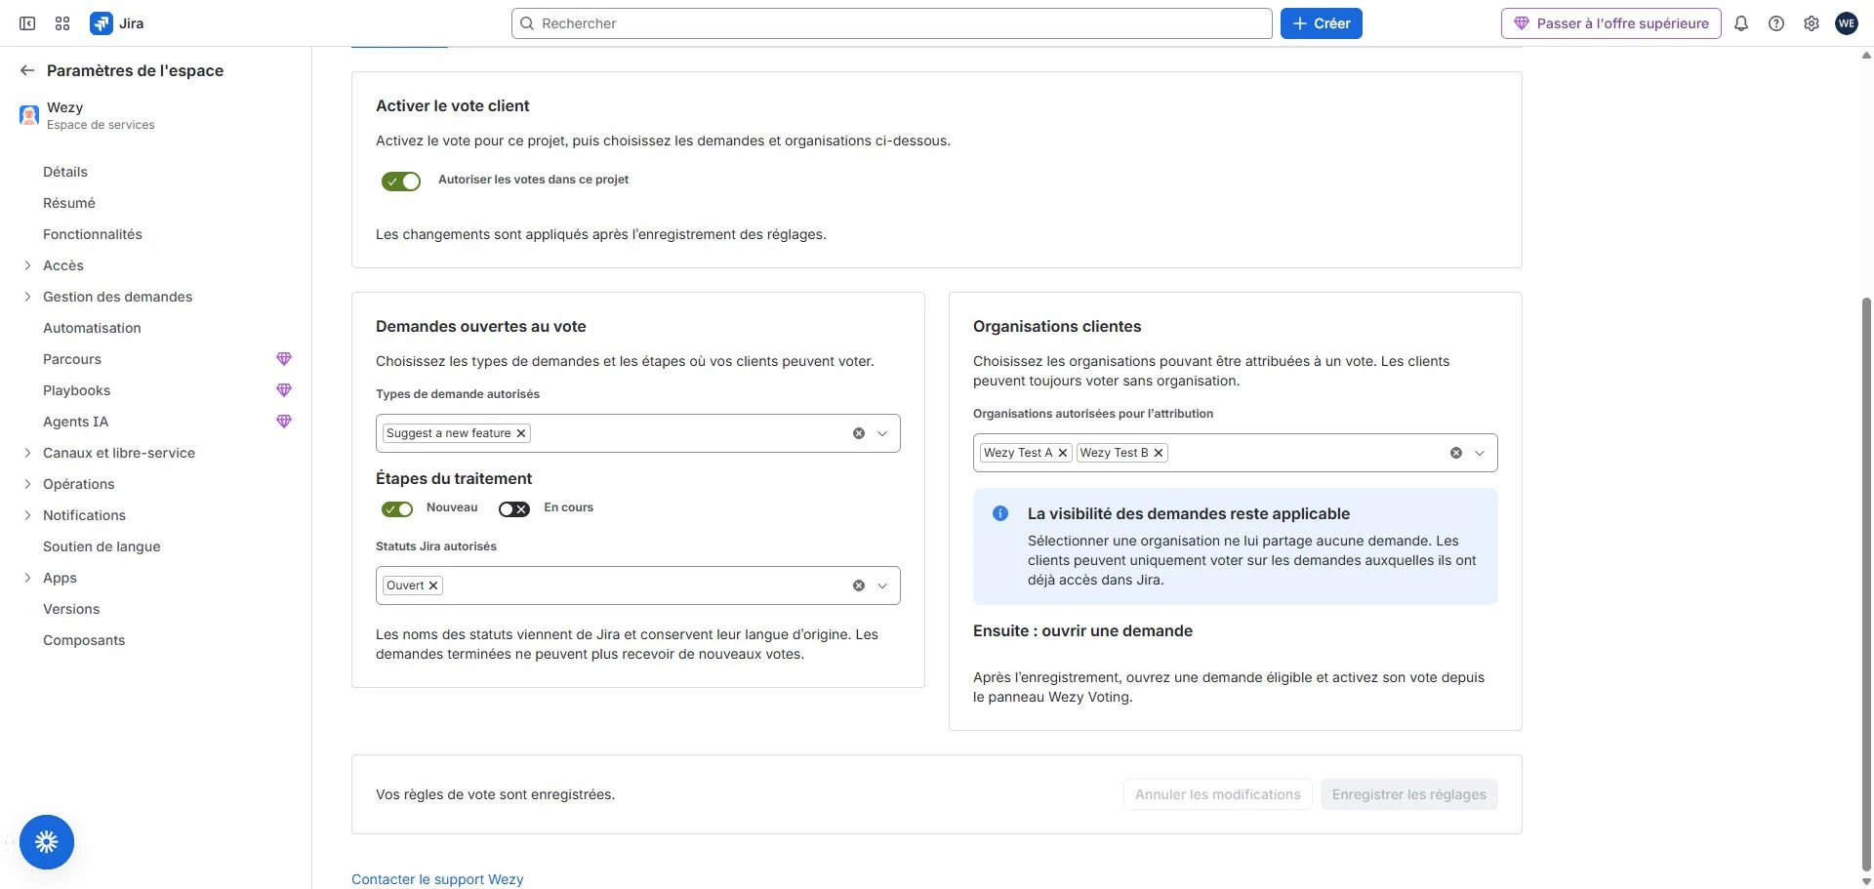
Task: Open the floating snowflake widget button
Action: (47, 842)
